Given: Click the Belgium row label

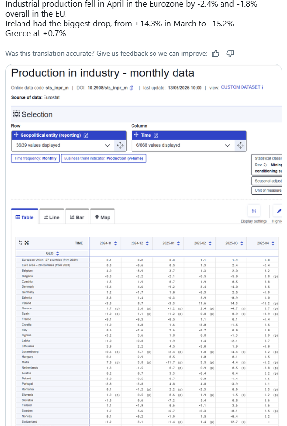Looking at the screenshot, I should 27,271.
